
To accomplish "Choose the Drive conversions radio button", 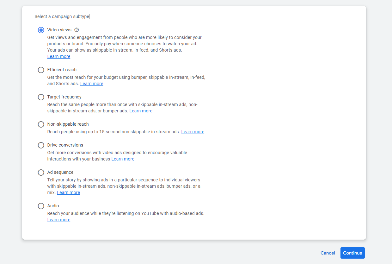I will 41,145.
